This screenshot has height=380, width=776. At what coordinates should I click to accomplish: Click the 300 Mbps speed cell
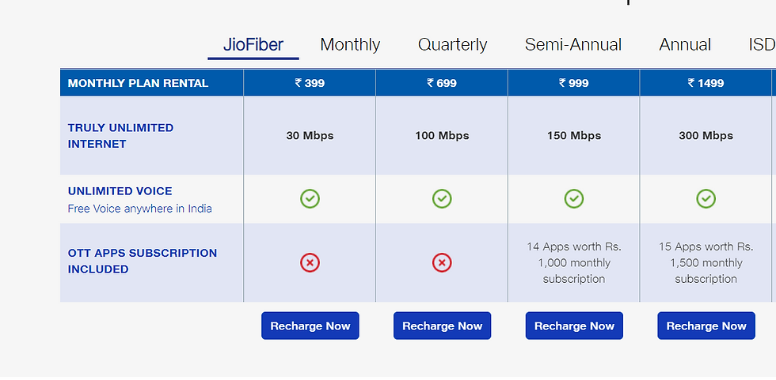click(706, 136)
